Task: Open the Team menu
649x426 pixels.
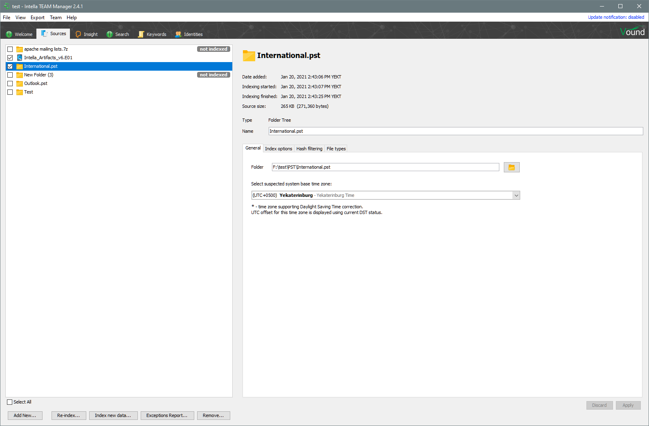Action: point(56,18)
